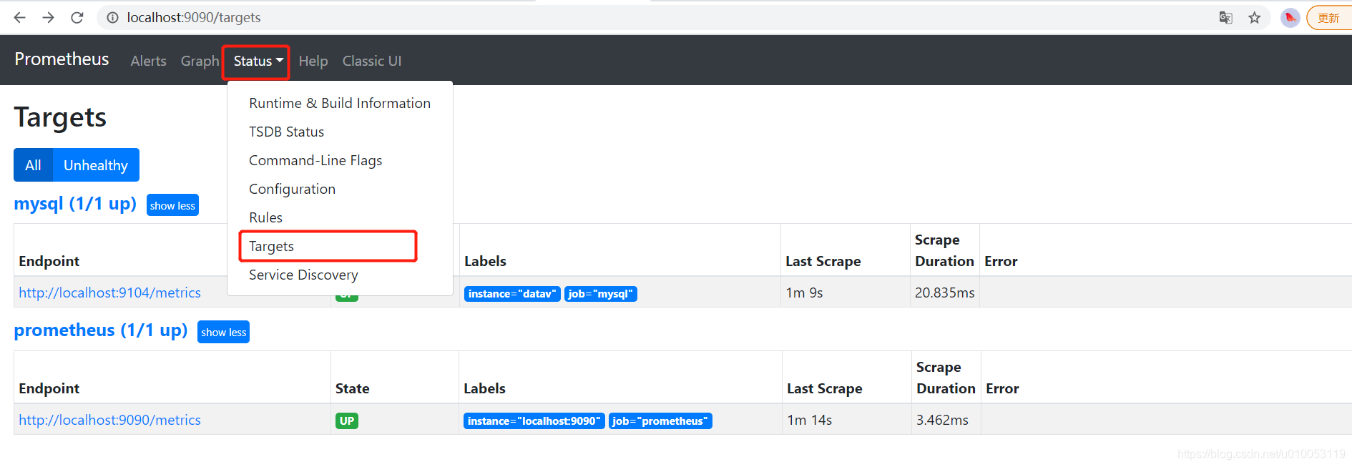The image size is (1352, 467).
Task: Select Runtime & Build Information
Action: tap(340, 103)
